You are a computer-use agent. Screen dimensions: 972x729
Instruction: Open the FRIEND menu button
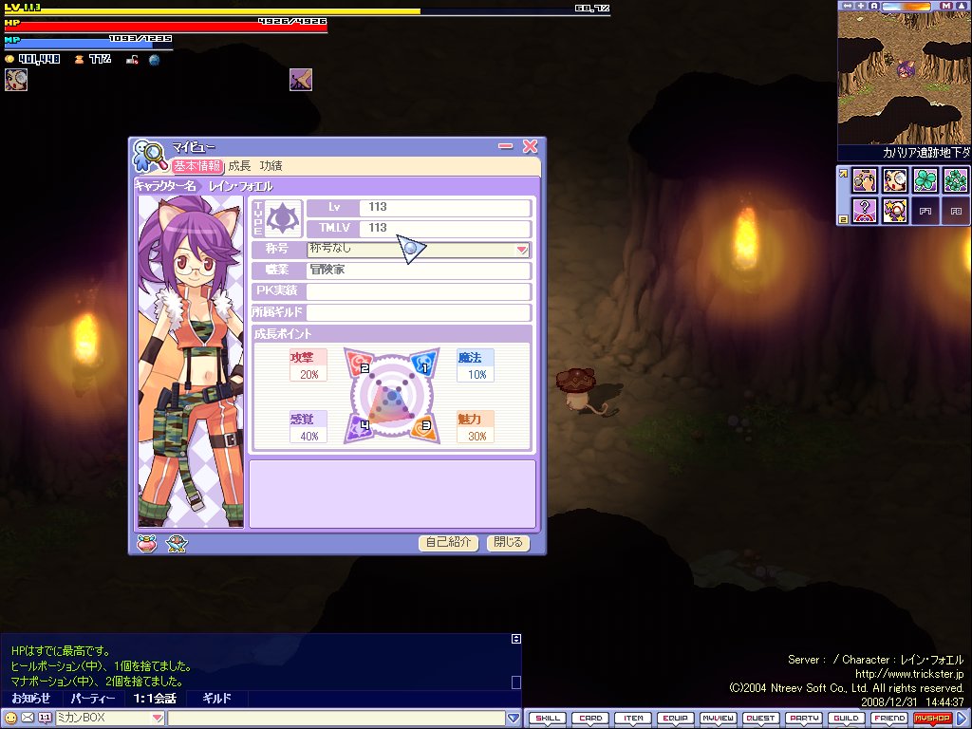coord(888,719)
